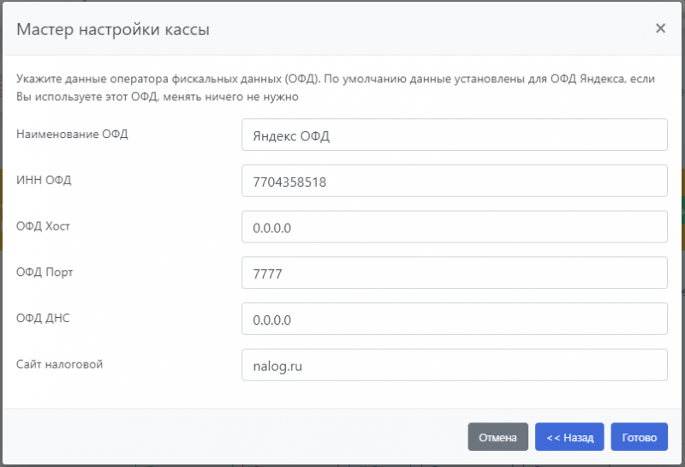Click the Наименование ОФД label
This screenshot has width=685, height=467.
click(x=72, y=133)
